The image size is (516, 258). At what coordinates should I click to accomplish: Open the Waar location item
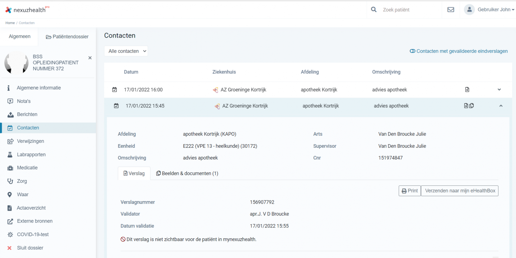23,194
